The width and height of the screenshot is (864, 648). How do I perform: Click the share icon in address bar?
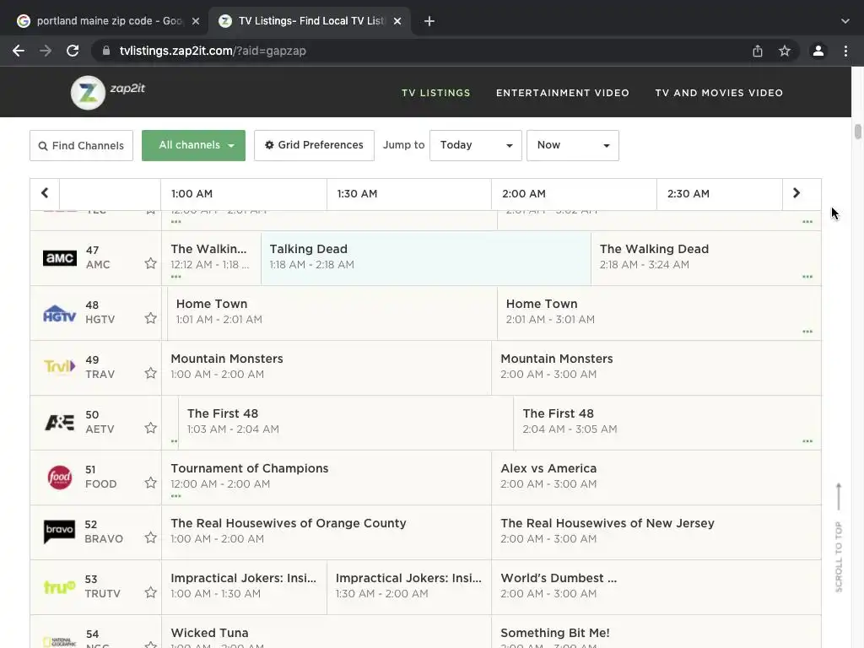(758, 51)
